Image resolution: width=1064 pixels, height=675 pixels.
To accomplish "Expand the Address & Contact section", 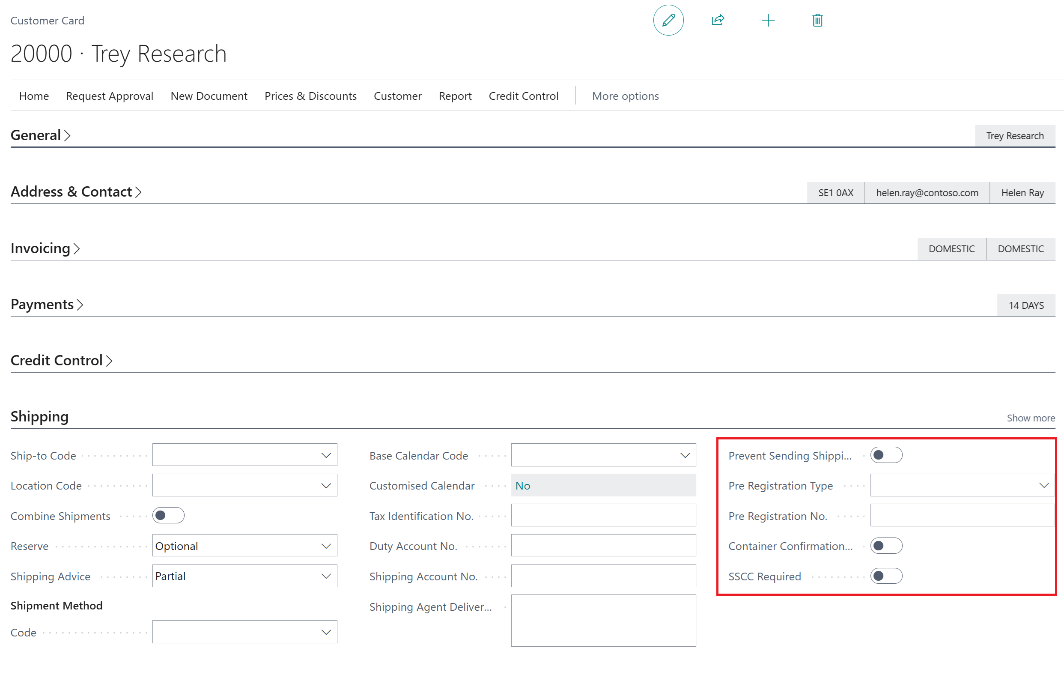I will 76,192.
